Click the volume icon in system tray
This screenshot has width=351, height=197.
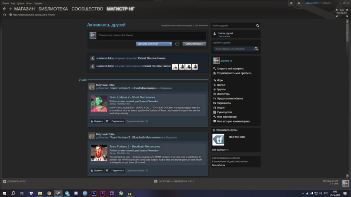coord(320,194)
